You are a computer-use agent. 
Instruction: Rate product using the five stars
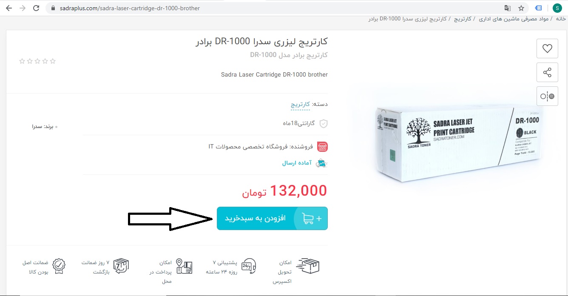click(37, 61)
